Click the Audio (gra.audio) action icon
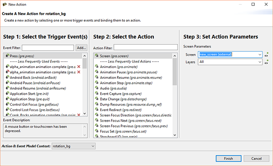This screenshot has width=273, height=166. click(x=96, y=88)
